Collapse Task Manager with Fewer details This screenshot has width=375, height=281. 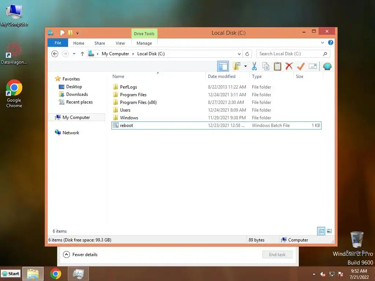point(80,255)
